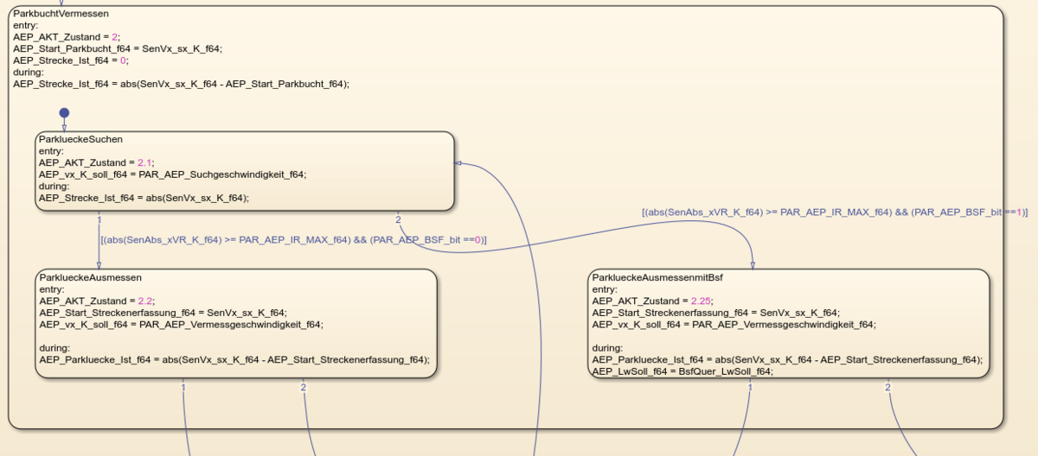Click the PAR_AEP_Suchgeschwindigkeit_f64 assignment line
This screenshot has height=456, width=1038.
pos(172,174)
